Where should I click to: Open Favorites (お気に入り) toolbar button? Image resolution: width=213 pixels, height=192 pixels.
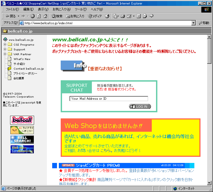(x=75, y=16)
